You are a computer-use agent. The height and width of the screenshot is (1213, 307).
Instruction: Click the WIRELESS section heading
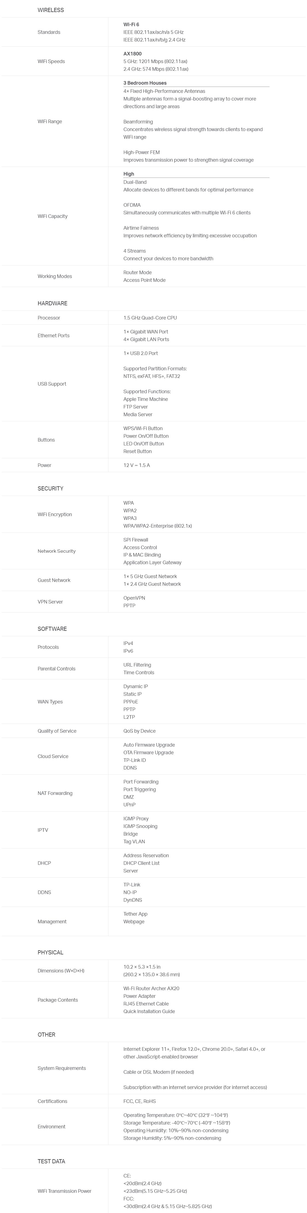pyautogui.click(x=50, y=10)
